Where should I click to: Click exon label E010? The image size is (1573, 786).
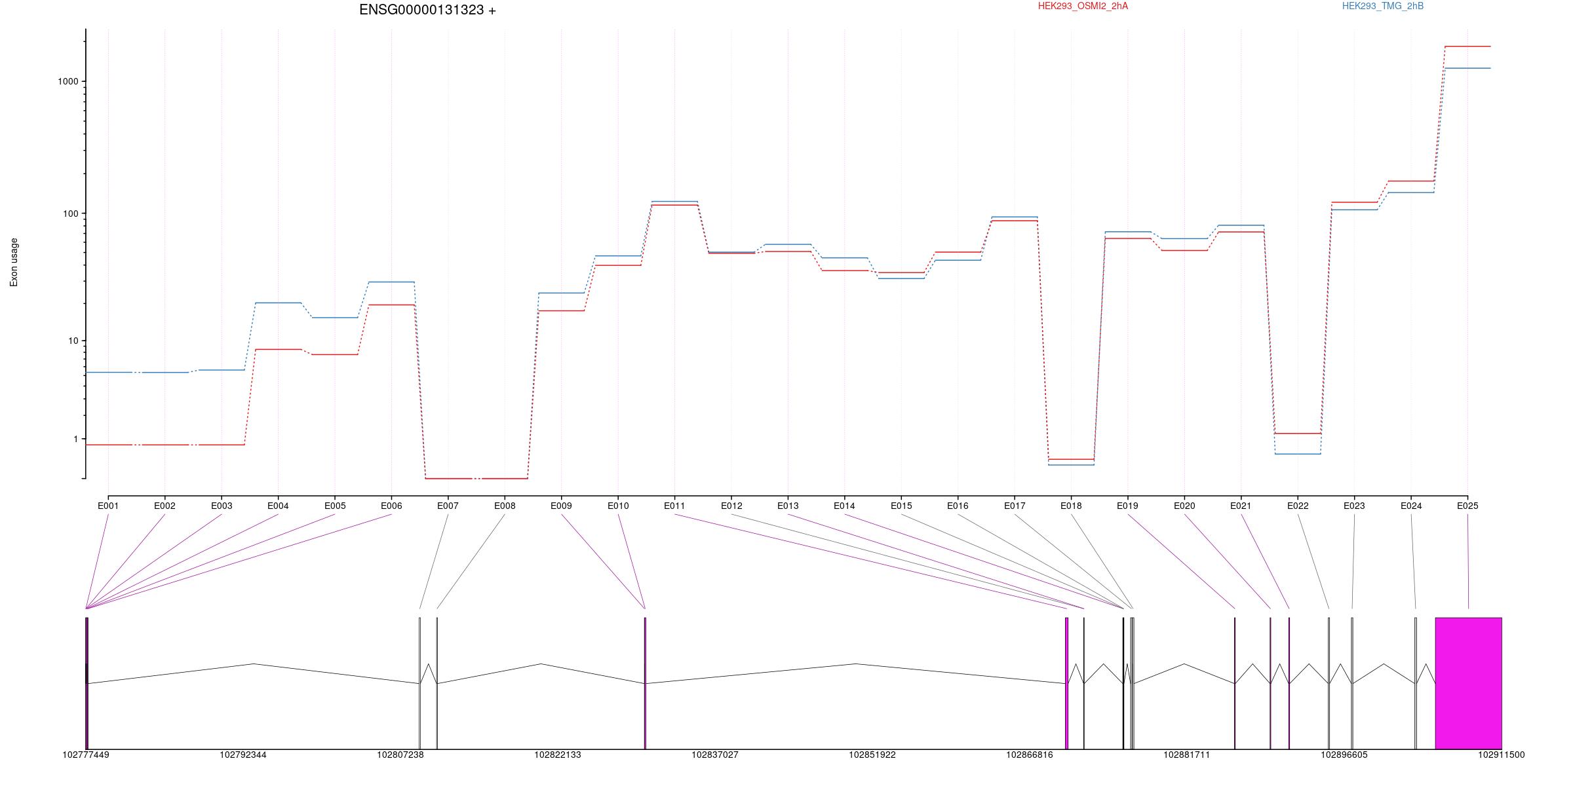coord(618,506)
